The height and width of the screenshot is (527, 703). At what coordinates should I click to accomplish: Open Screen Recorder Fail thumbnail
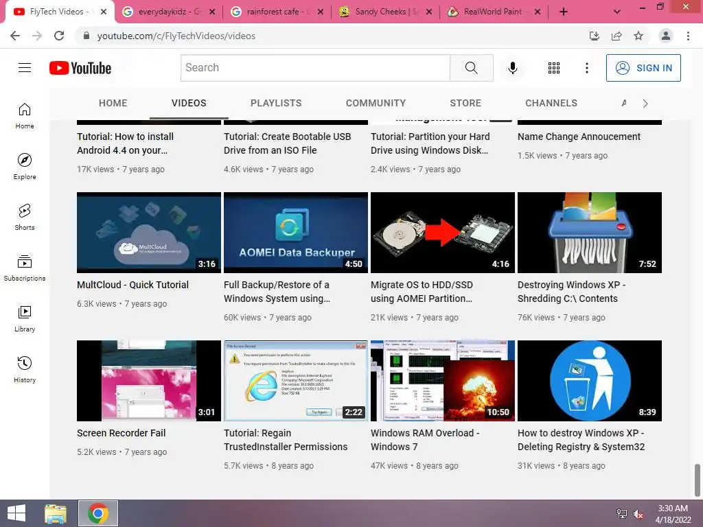click(x=149, y=381)
